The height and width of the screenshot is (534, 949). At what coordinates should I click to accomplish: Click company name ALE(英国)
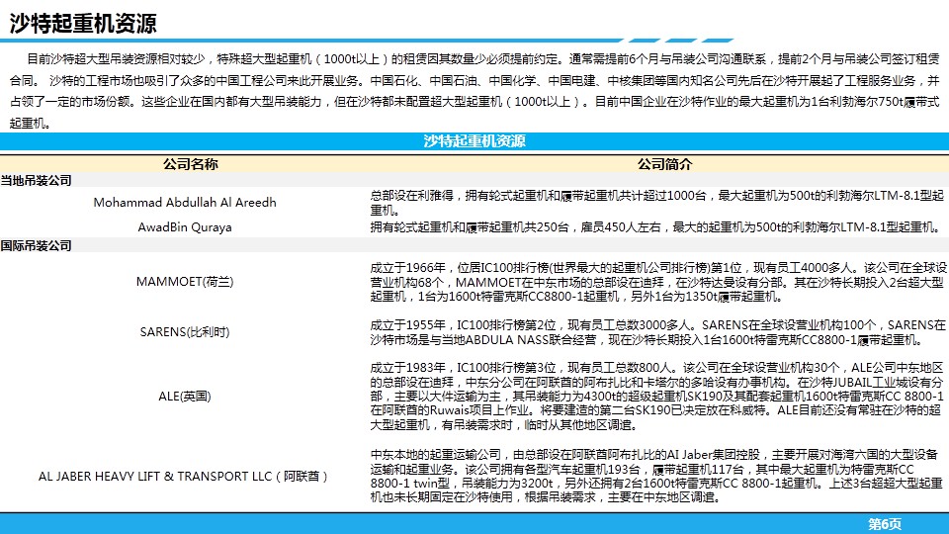tap(185, 396)
